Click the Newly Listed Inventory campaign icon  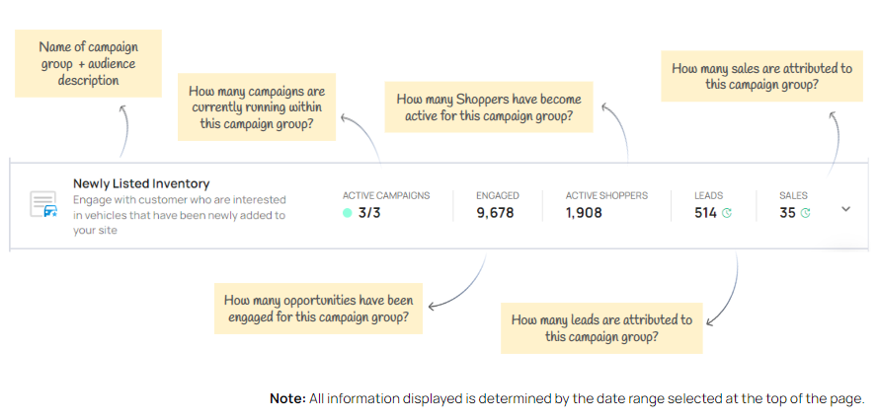coord(43,204)
